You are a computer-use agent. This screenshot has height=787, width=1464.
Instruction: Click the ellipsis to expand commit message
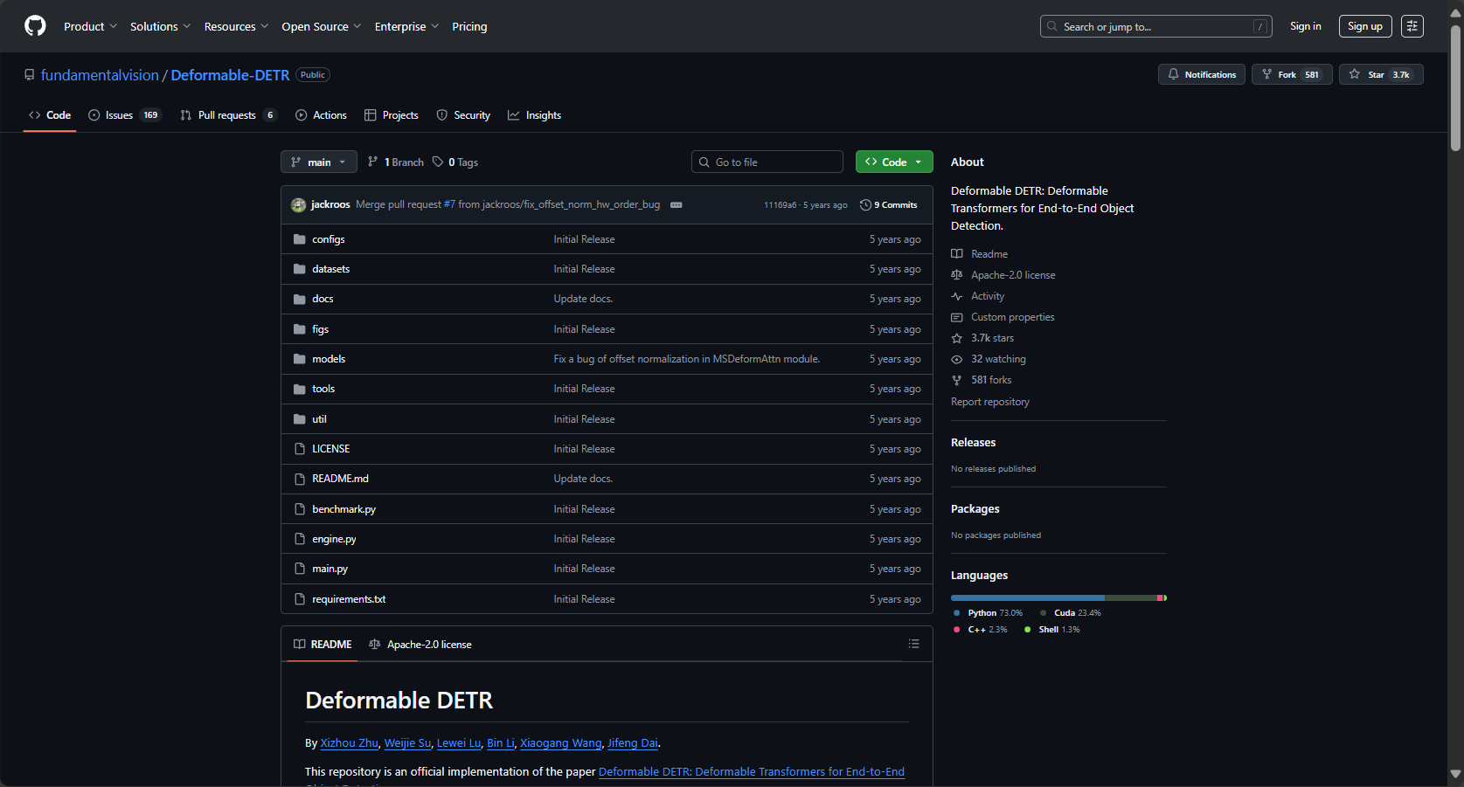pyautogui.click(x=676, y=204)
